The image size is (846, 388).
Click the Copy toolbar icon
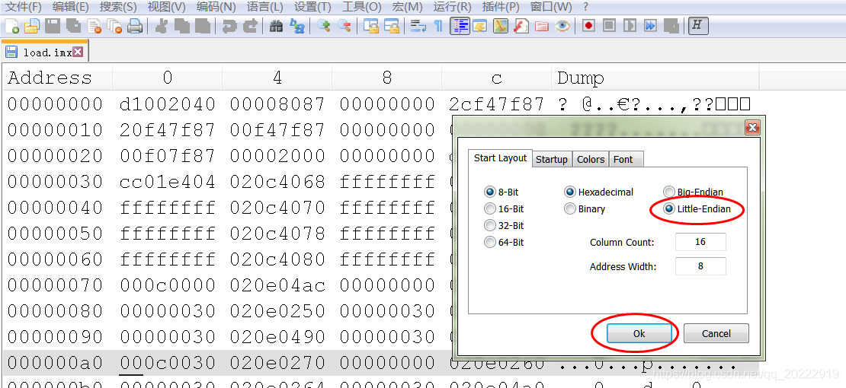tap(181, 26)
